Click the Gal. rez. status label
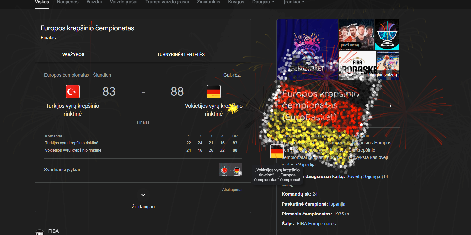471x235 pixels. pos(232,75)
